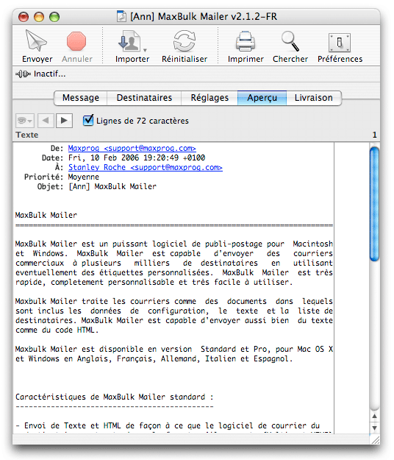The width and height of the screenshot is (394, 460).
Task: Click the 'Inactif...' status text
Action: [49, 74]
